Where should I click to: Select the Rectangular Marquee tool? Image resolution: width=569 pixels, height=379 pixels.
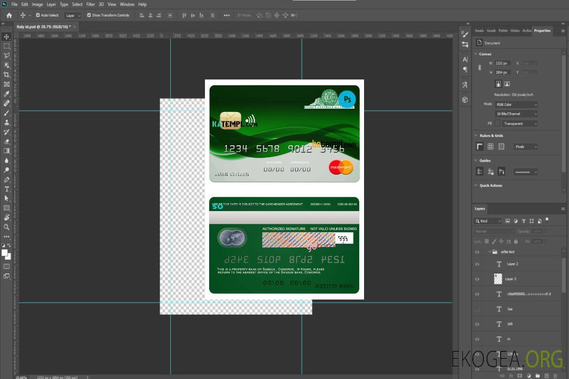tap(6, 46)
